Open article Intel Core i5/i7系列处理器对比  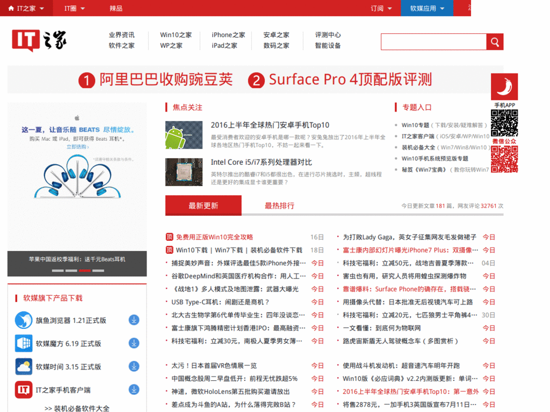click(262, 162)
